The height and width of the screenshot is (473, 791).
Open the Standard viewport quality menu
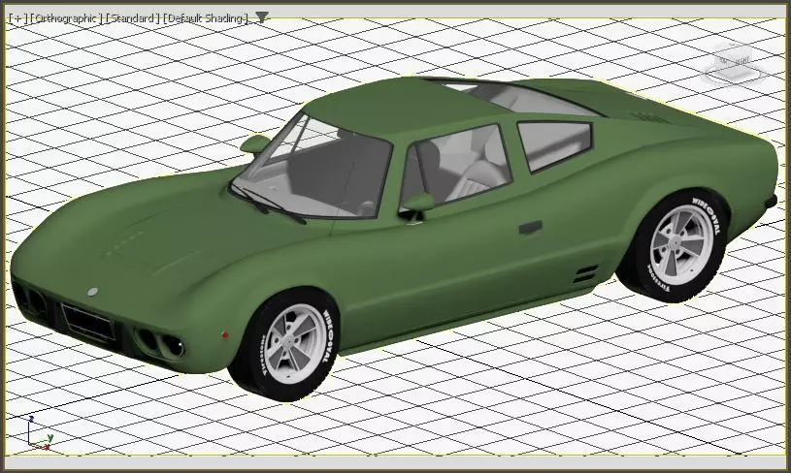(x=133, y=18)
